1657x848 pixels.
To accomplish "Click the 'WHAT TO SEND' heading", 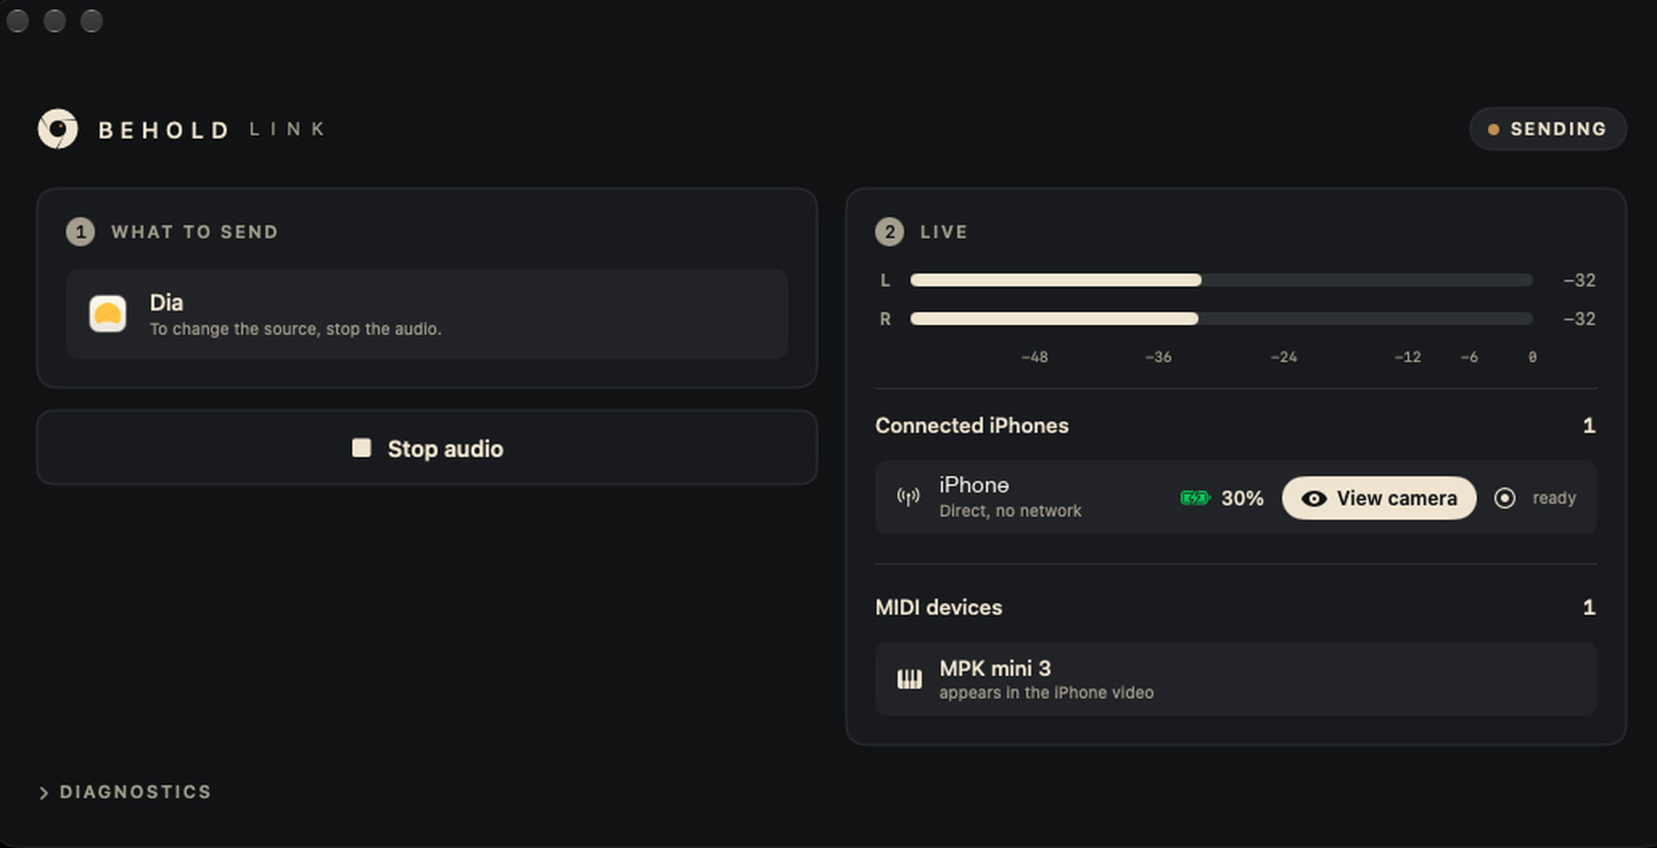I will [195, 232].
